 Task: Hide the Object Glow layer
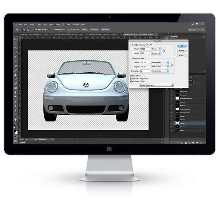coord(172,91)
